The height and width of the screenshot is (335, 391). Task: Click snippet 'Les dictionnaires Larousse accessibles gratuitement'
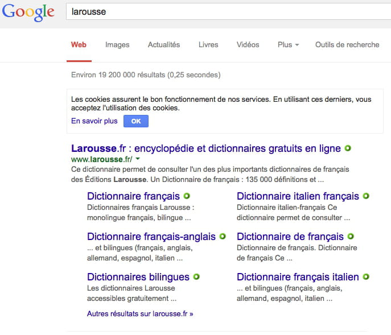[x=131, y=293]
